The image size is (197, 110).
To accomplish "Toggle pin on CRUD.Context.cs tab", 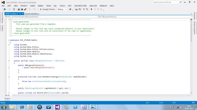I will tap(20, 14).
